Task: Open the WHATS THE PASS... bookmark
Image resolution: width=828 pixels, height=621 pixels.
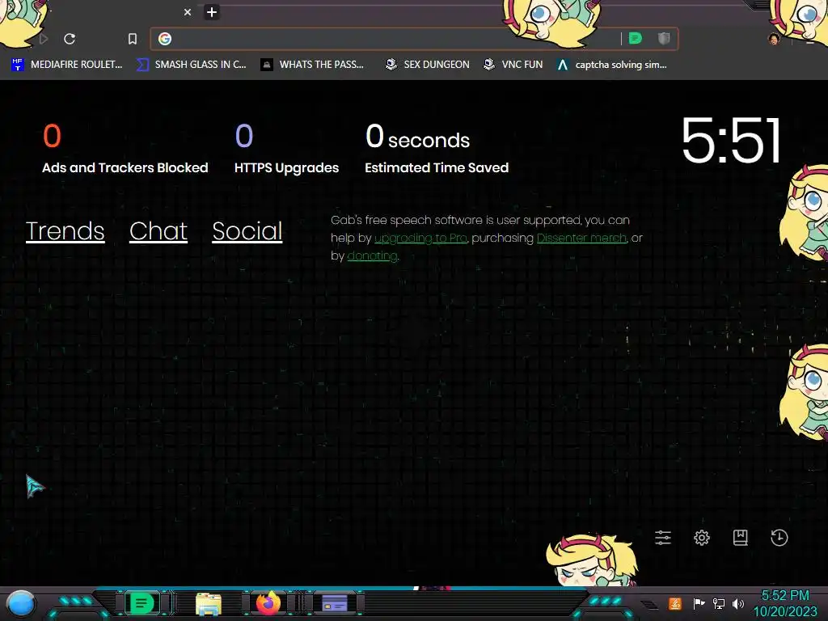Action: [x=312, y=65]
